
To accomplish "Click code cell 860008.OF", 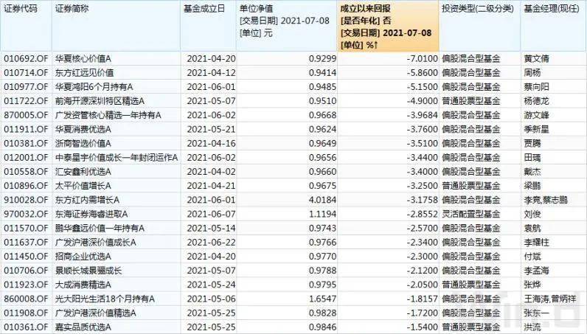I will 26,299.
